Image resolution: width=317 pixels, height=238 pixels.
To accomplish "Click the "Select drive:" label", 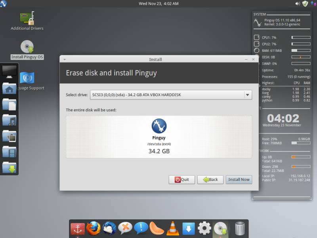I will (77, 95).
